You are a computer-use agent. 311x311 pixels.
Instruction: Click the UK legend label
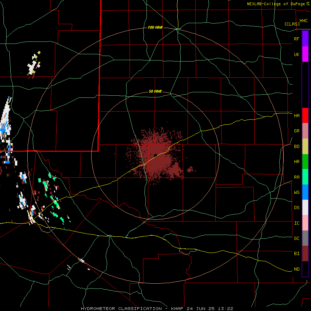pyautogui.click(x=296, y=54)
